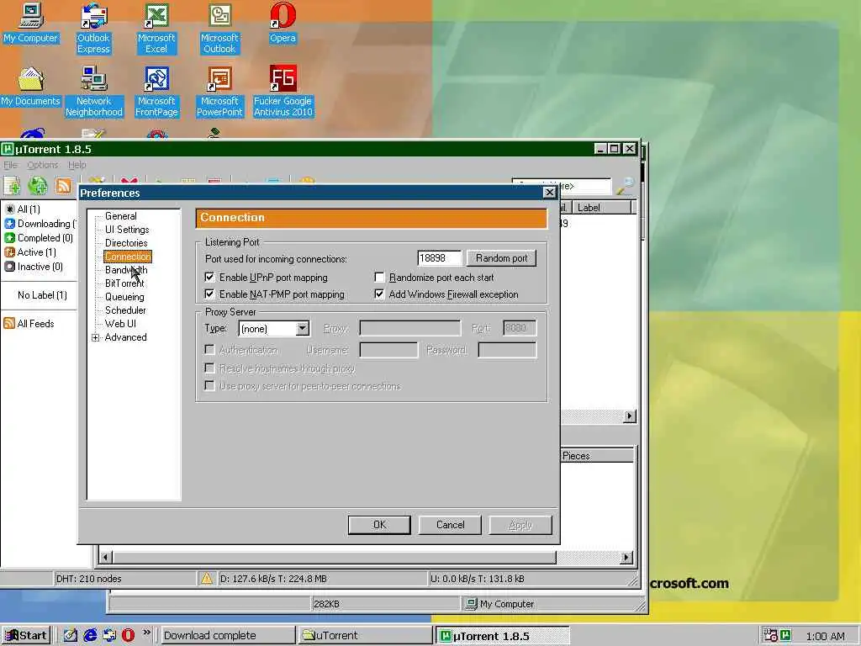Click horizontal scrollbar right arrow at bottom
This screenshot has width=861, height=646.
click(x=626, y=558)
